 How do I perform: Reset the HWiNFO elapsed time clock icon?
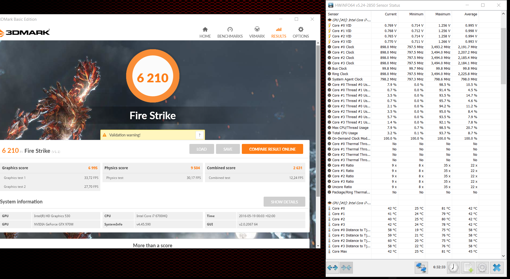pyautogui.click(x=454, y=267)
